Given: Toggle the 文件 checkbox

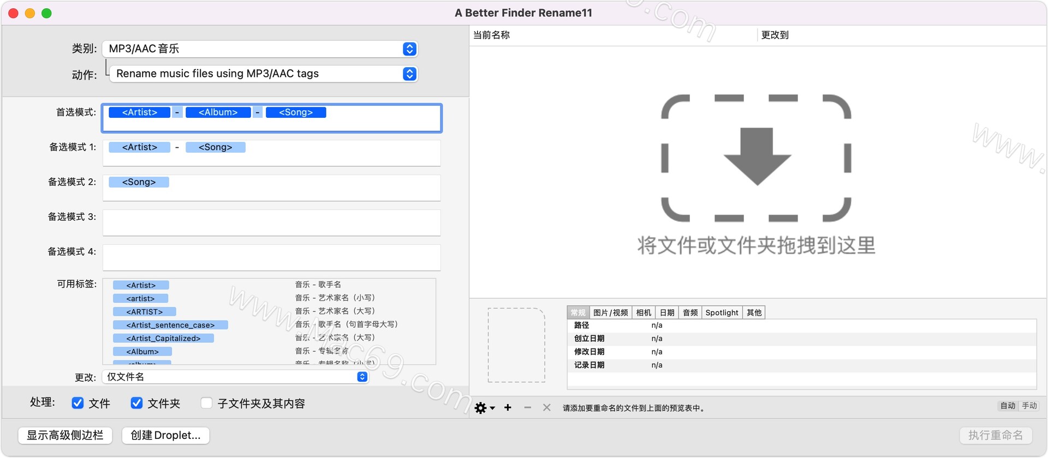Looking at the screenshot, I should tap(78, 403).
